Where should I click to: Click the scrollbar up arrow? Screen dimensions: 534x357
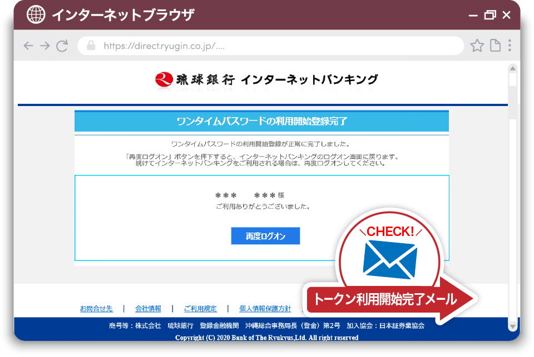pos(512,68)
